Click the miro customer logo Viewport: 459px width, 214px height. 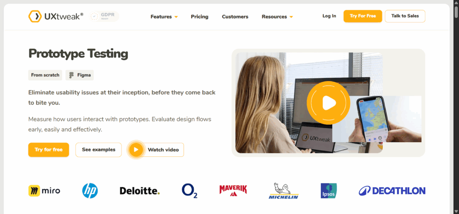44,191
